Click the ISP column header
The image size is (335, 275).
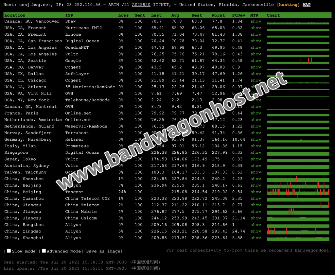[69, 15]
